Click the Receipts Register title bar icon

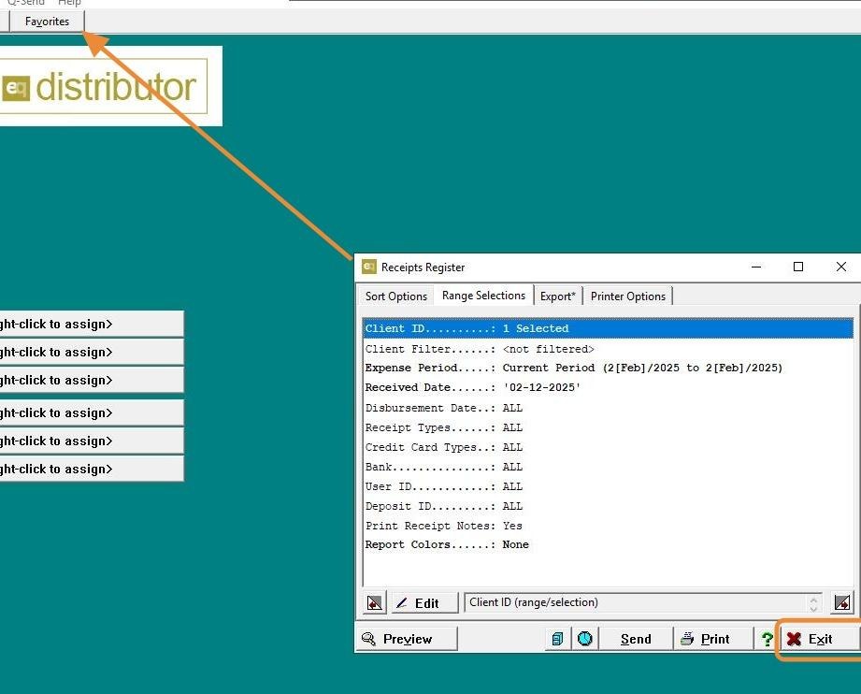(x=369, y=267)
